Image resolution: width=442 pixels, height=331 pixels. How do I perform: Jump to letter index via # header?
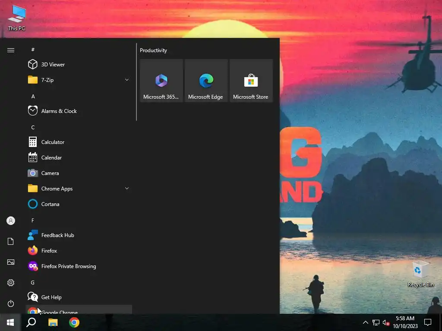pos(33,50)
